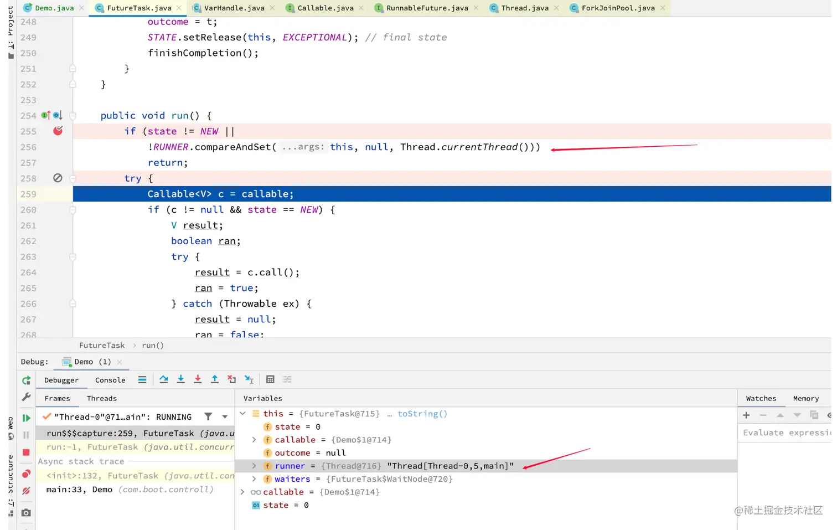Image resolution: width=837 pixels, height=530 pixels.
Task: Toggle the disabled breakpoint on line 258
Action: 58,178
